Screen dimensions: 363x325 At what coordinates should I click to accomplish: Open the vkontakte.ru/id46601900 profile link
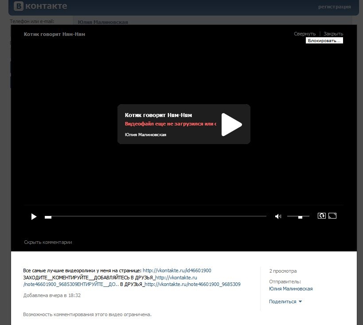(177, 270)
